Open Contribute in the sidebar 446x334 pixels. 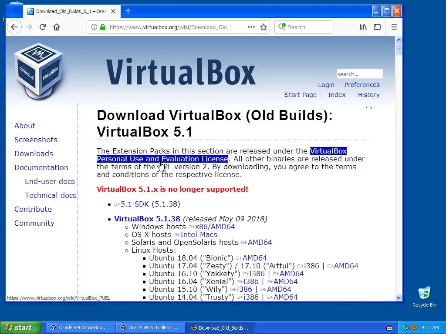33,209
